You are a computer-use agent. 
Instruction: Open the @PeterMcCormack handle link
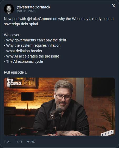coord(33,7)
